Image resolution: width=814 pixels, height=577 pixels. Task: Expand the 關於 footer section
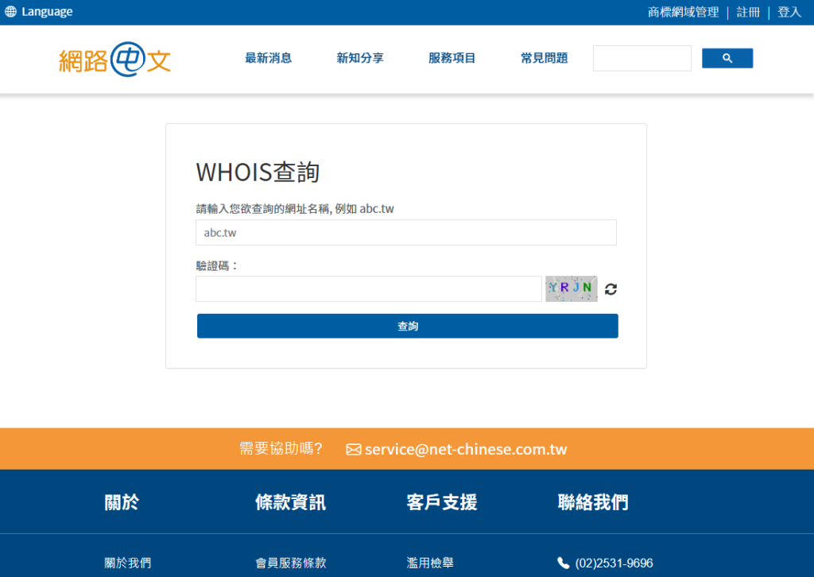(x=121, y=501)
